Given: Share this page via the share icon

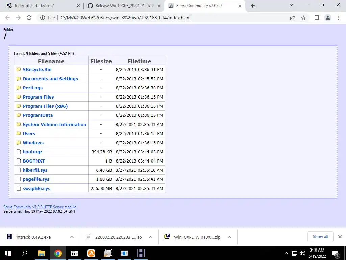Looking at the screenshot, I should [293, 18].
